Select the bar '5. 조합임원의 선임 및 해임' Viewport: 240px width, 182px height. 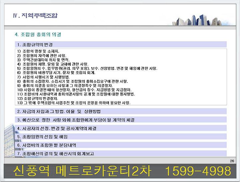click(121, 137)
